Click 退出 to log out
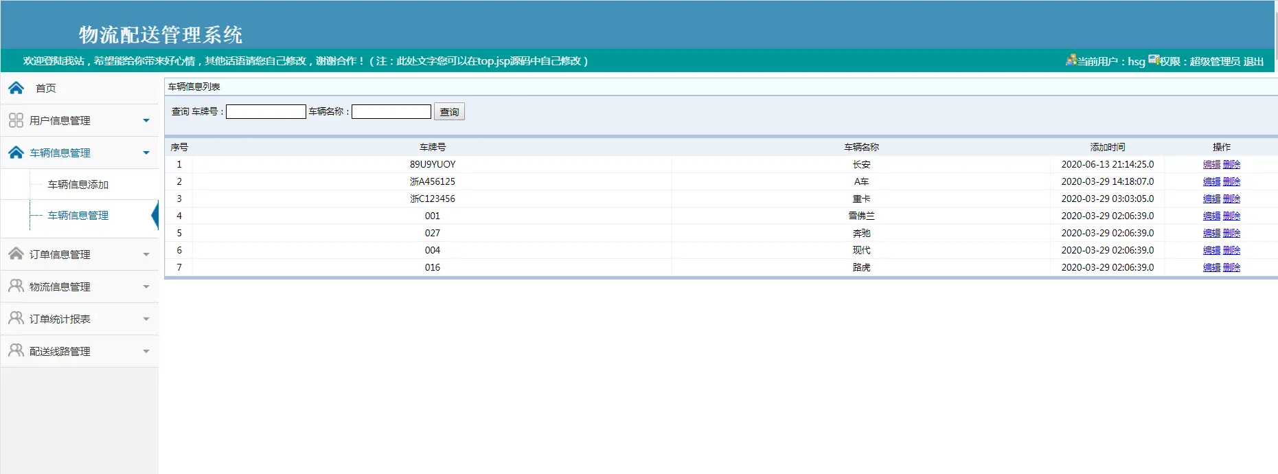The image size is (1278, 474). pyautogui.click(x=1254, y=61)
